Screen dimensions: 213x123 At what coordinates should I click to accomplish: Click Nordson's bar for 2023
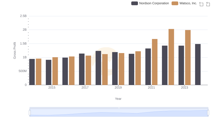(181, 65)
